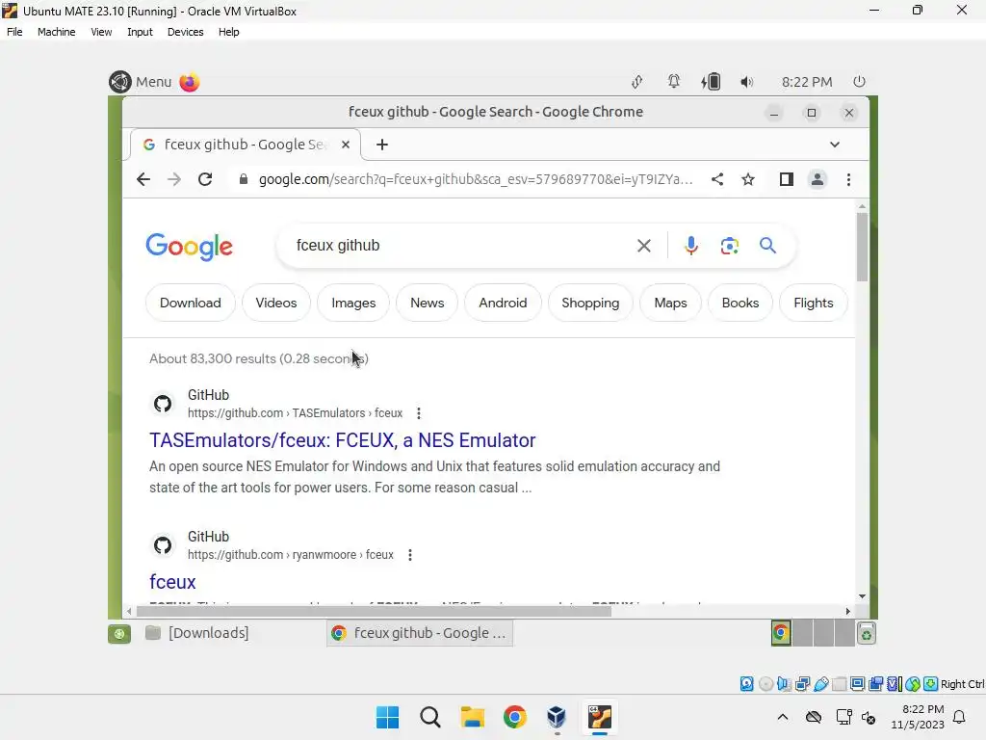This screenshot has width=986, height=740.
Task: Open the VirtualBox Machine menu
Action: coord(56,32)
